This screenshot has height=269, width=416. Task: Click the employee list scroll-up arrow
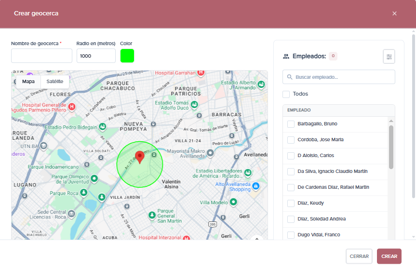[x=391, y=121]
